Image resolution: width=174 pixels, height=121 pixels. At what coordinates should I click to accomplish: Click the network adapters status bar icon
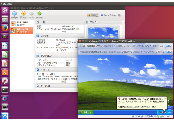click(139, 116)
